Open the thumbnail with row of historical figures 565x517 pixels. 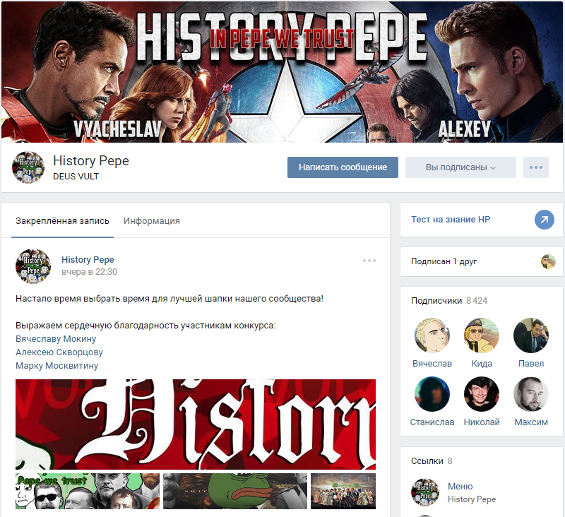pos(343,491)
